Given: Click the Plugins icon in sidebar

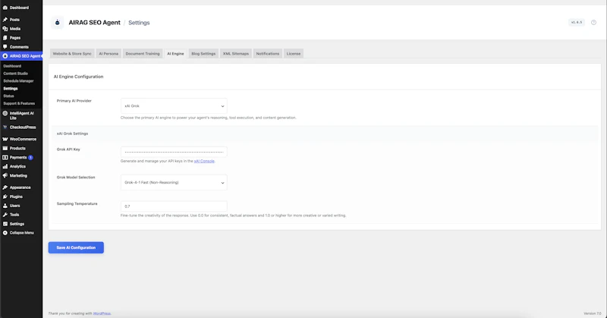Looking at the screenshot, I should coord(5,197).
